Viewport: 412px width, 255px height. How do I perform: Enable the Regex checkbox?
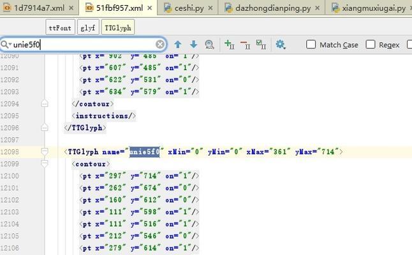click(x=370, y=45)
